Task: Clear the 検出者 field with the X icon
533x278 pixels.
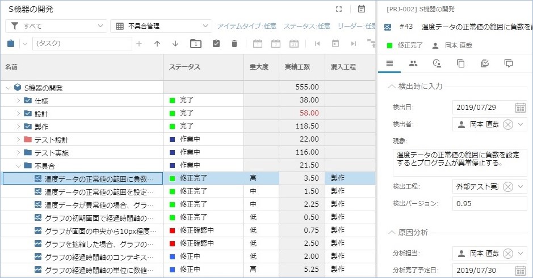Action: point(507,125)
